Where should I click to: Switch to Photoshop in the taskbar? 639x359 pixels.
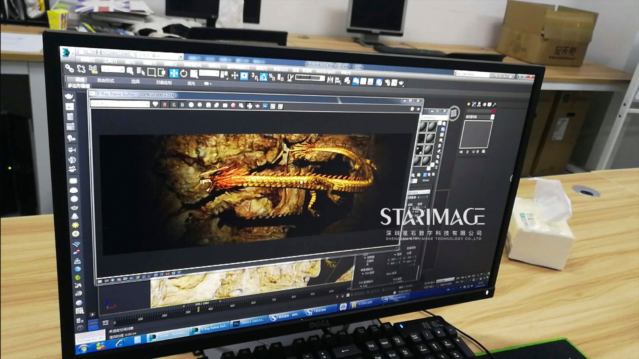click(x=249, y=323)
